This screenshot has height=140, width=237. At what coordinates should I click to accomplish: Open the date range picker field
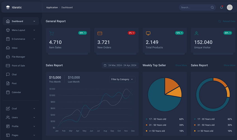(120, 65)
